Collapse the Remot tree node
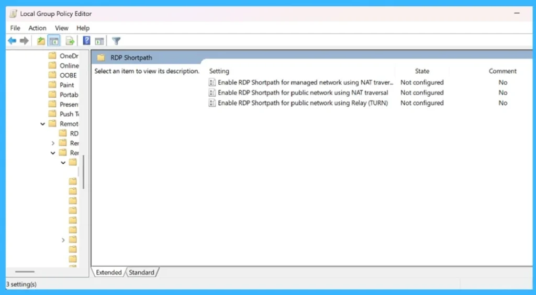 pyautogui.click(x=43, y=124)
